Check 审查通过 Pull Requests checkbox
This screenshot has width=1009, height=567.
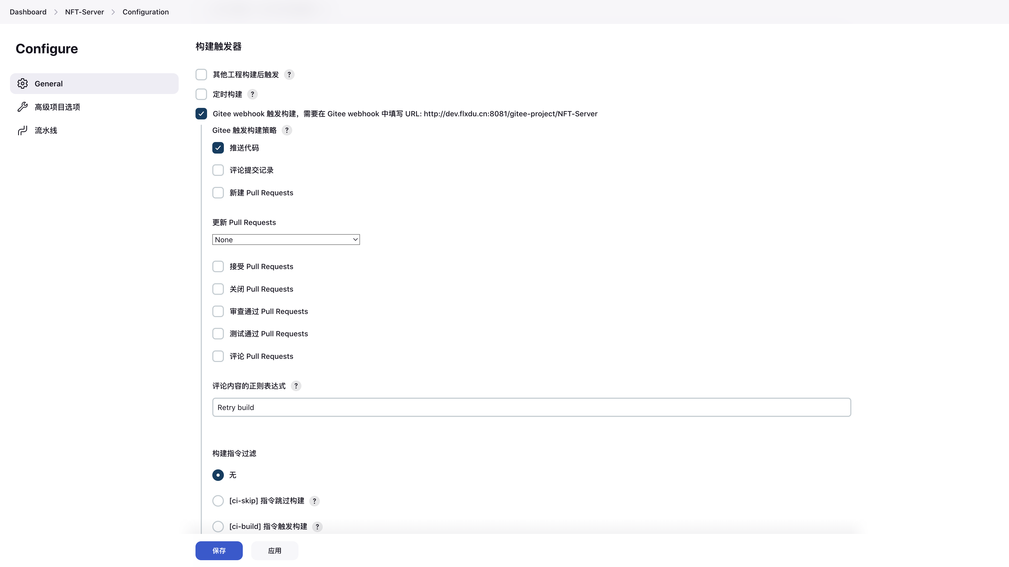[218, 312]
